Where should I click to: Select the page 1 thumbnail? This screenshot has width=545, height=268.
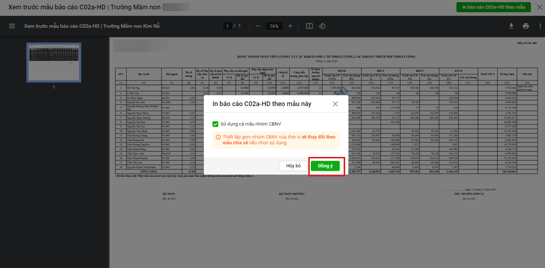pos(54,62)
